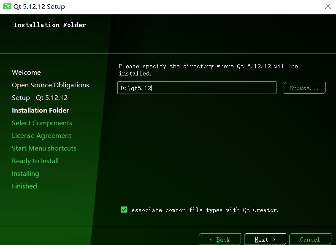Go to the Next setup step
This screenshot has width=336, height=245.
click(265, 239)
